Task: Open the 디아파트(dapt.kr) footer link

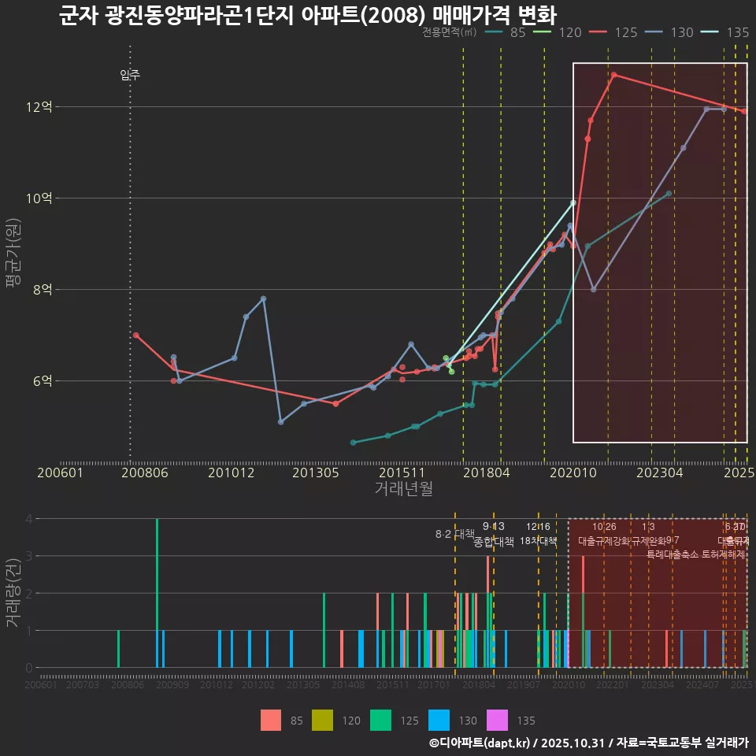Action: click(x=480, y=743)
